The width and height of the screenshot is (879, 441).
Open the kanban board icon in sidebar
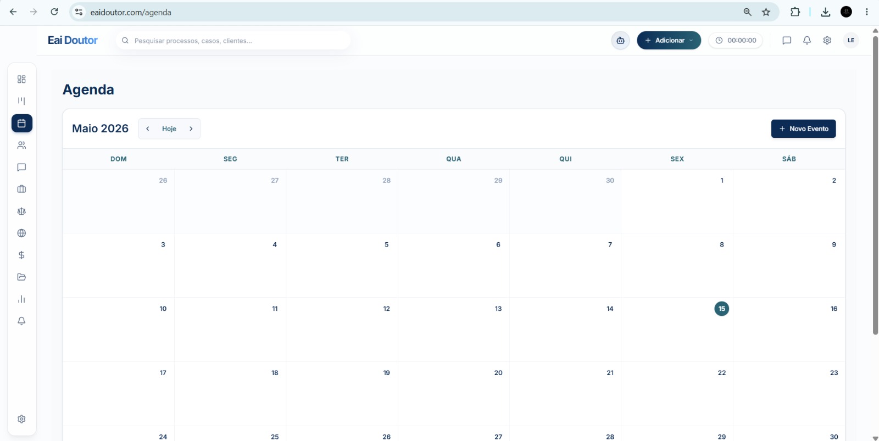[21, 101]
